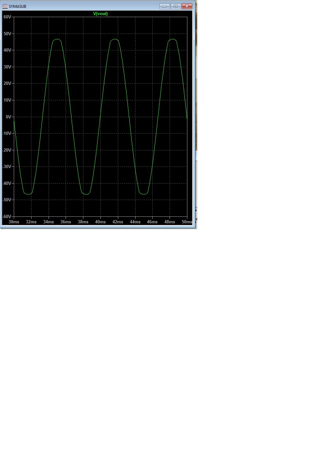Click the 50V vertical axis label
The height and width of the screenshot is (449, 336).
point(8,34)
